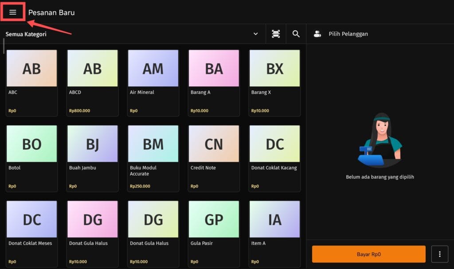Scan a barcode with scanner icon
The width and height of the screenshot is (454, 269).
click(x=276, y=34)
